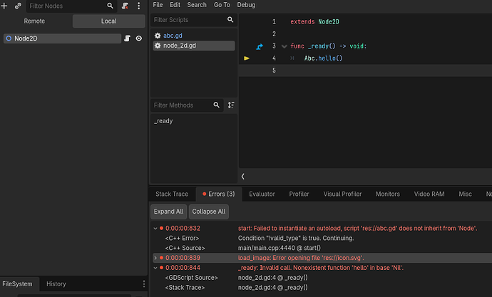The height and width of the screenshot is (297, 492).
Task: Jump to the _ready method
Action: (163, 121)
